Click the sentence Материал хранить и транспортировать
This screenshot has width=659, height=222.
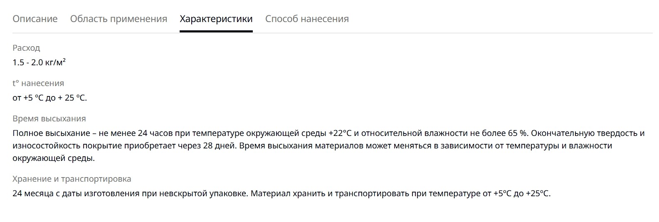point(330,193)
